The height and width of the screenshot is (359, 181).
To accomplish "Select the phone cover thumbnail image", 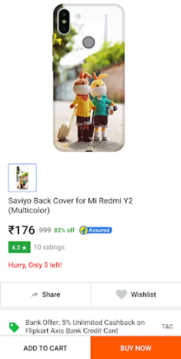I will coord(22,178).
